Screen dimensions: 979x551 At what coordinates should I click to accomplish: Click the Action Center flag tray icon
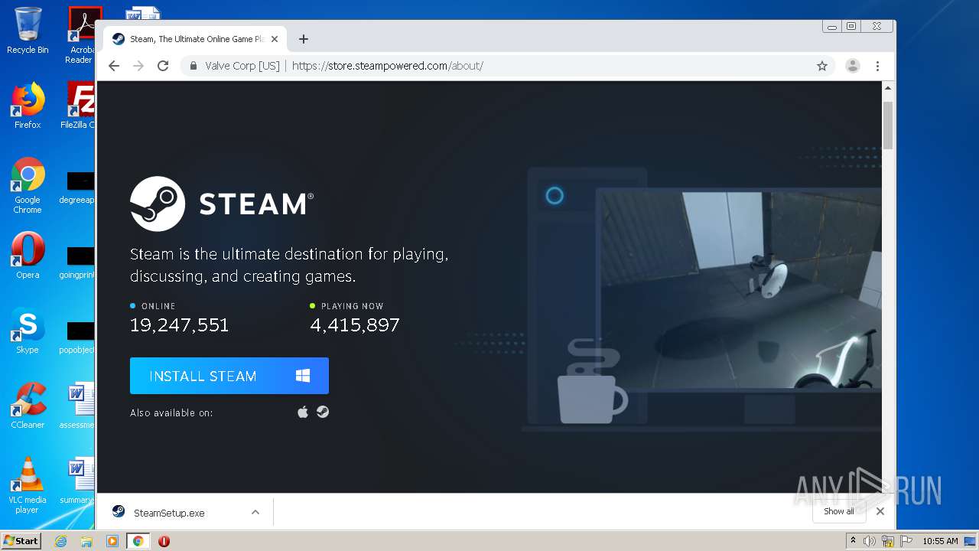[x=906, y=541]
